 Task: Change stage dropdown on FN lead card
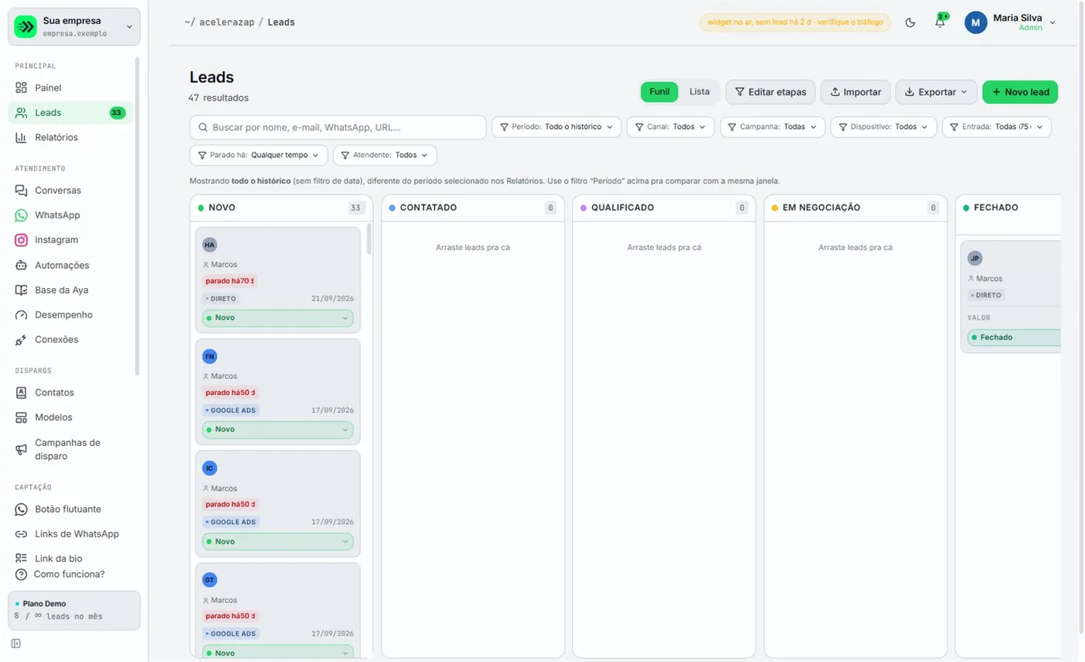point(277,430)
